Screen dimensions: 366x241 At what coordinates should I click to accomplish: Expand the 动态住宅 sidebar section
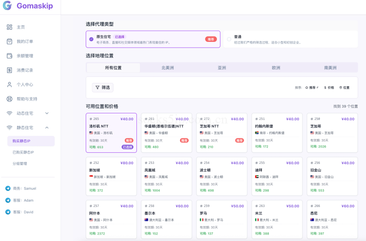(47, 113)
